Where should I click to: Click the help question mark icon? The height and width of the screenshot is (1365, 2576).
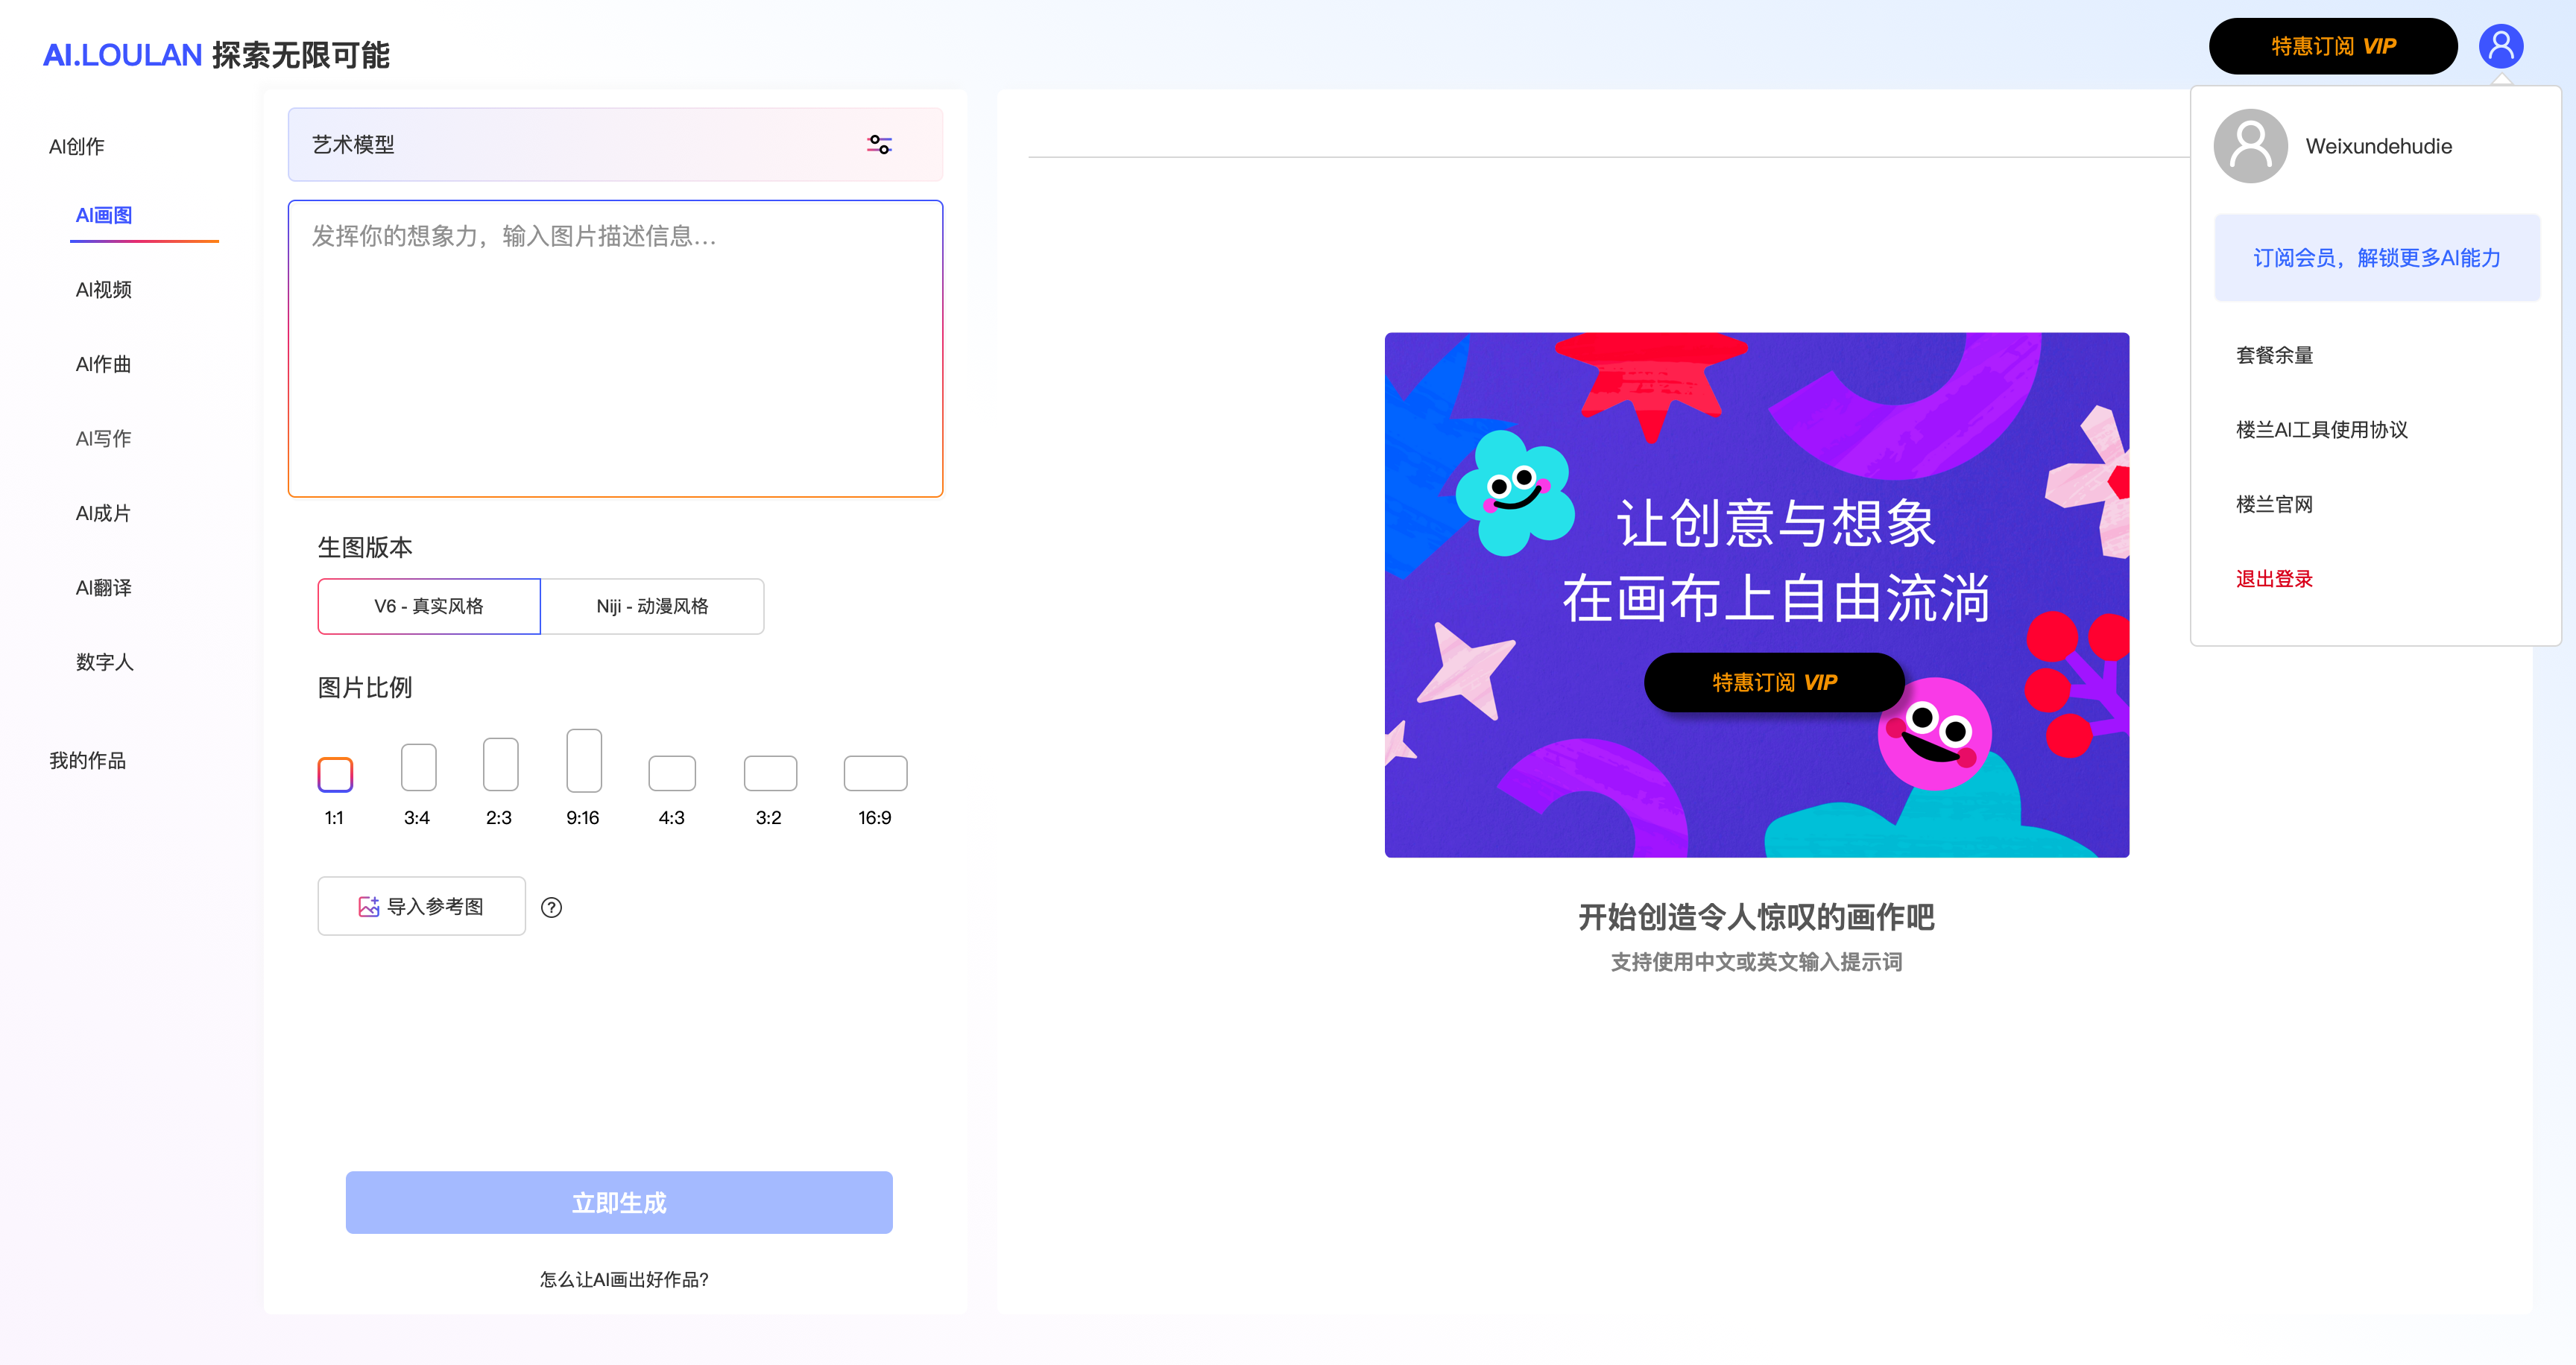(x=551, y=908)
